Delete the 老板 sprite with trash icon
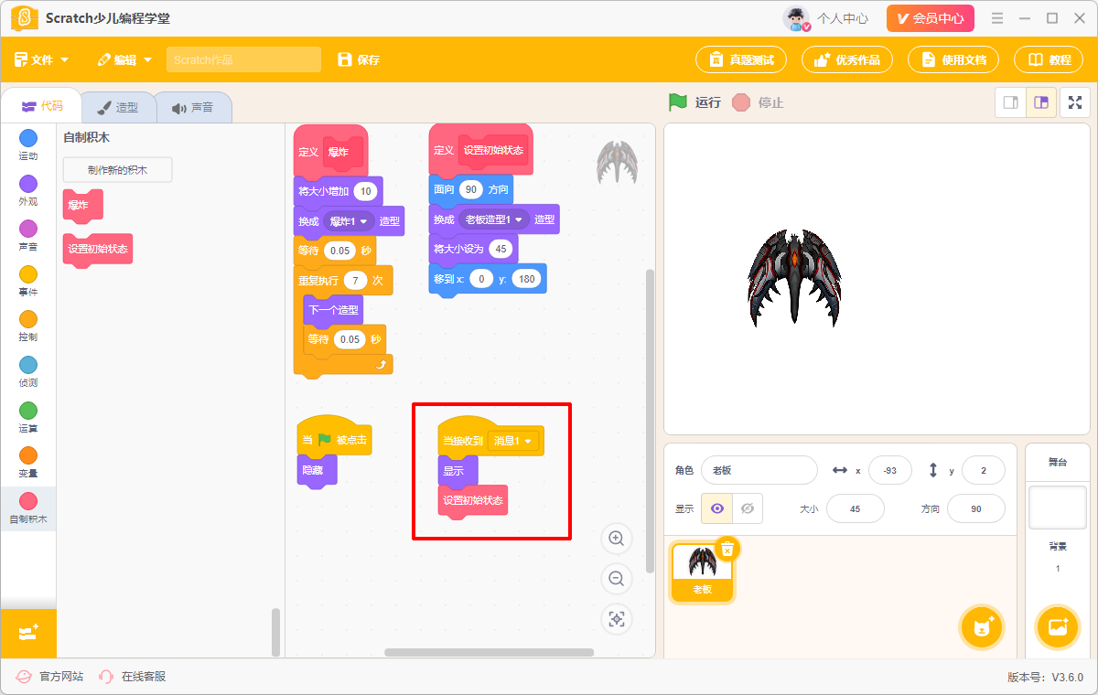 pyautogui.click(x=727, y=549)
